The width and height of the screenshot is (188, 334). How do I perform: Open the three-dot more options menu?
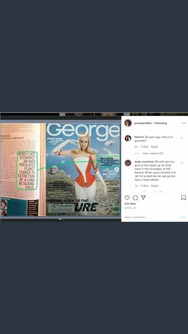(x=184, y=123)
